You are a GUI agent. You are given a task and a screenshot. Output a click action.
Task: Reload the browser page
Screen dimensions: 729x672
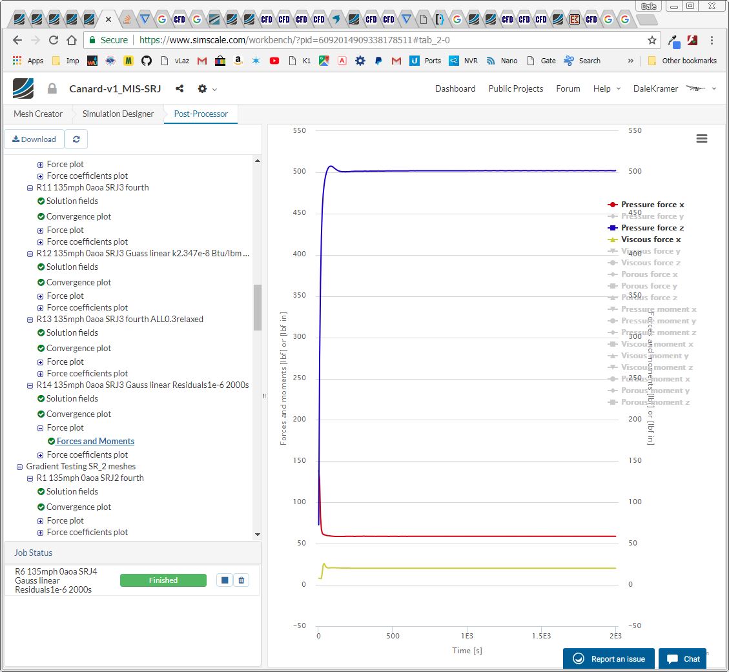pos(54,40)
